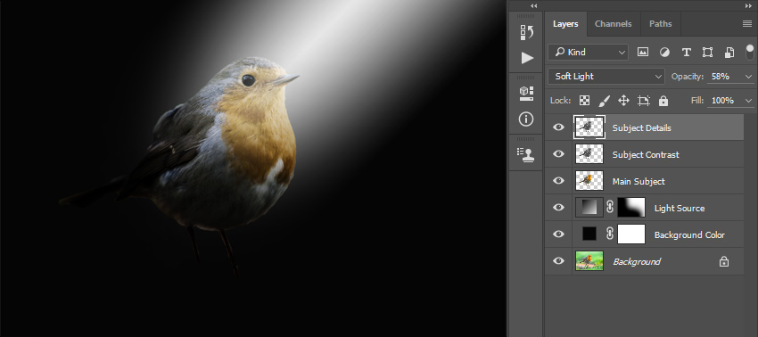Select the Subject Contrast layer thumbnail

(x=589, y=153)
